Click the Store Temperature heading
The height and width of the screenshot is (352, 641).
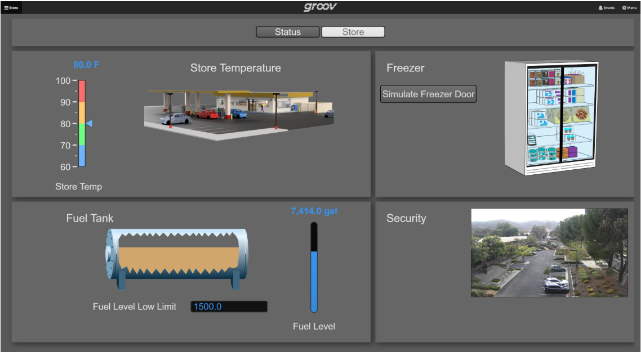click(x=235, y=68)
